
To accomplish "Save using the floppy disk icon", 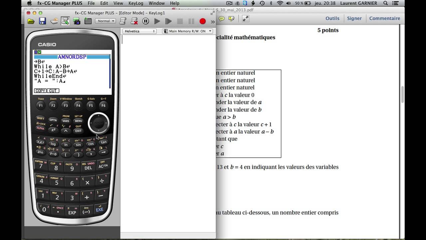I will [x=42, y=21].
